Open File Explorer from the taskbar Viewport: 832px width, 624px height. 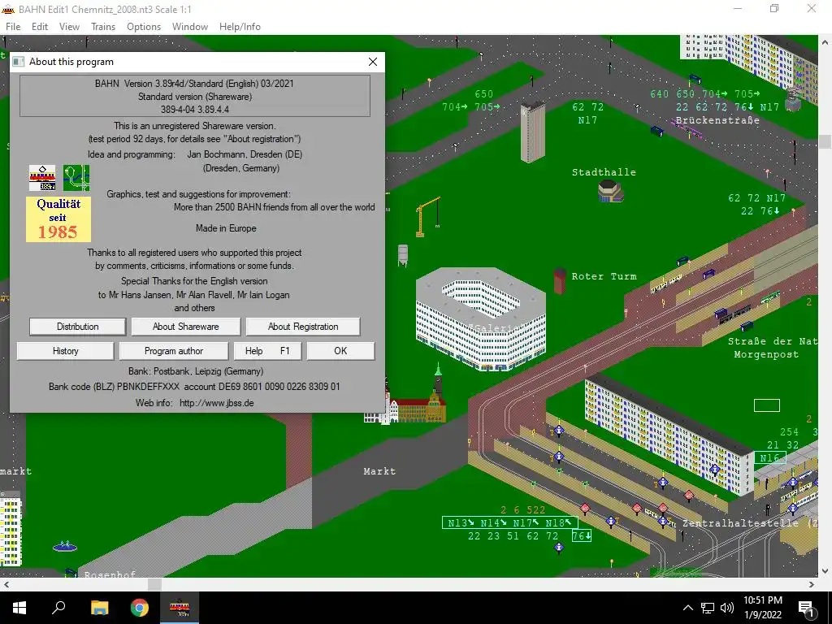(x=99, y=608)
